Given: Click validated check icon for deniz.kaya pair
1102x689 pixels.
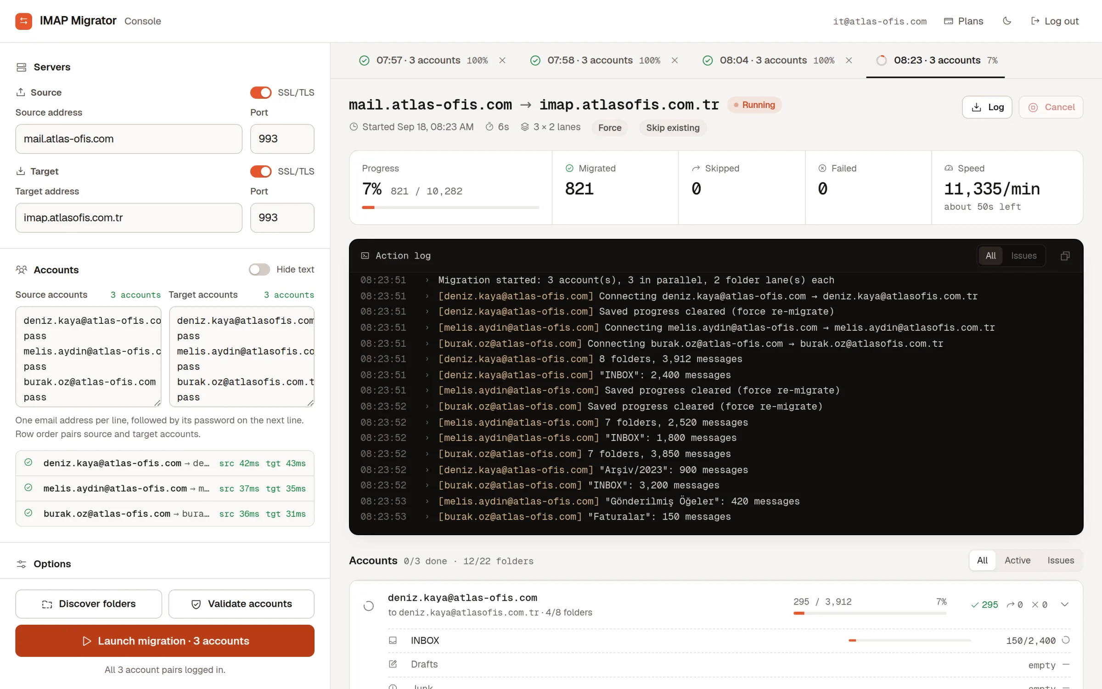Looking at the screenshot, I should 28,463.
